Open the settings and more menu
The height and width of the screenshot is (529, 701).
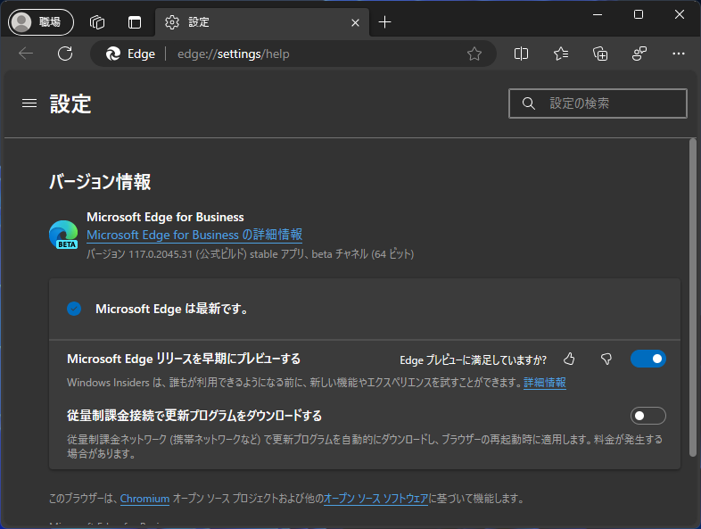point(679,54)
